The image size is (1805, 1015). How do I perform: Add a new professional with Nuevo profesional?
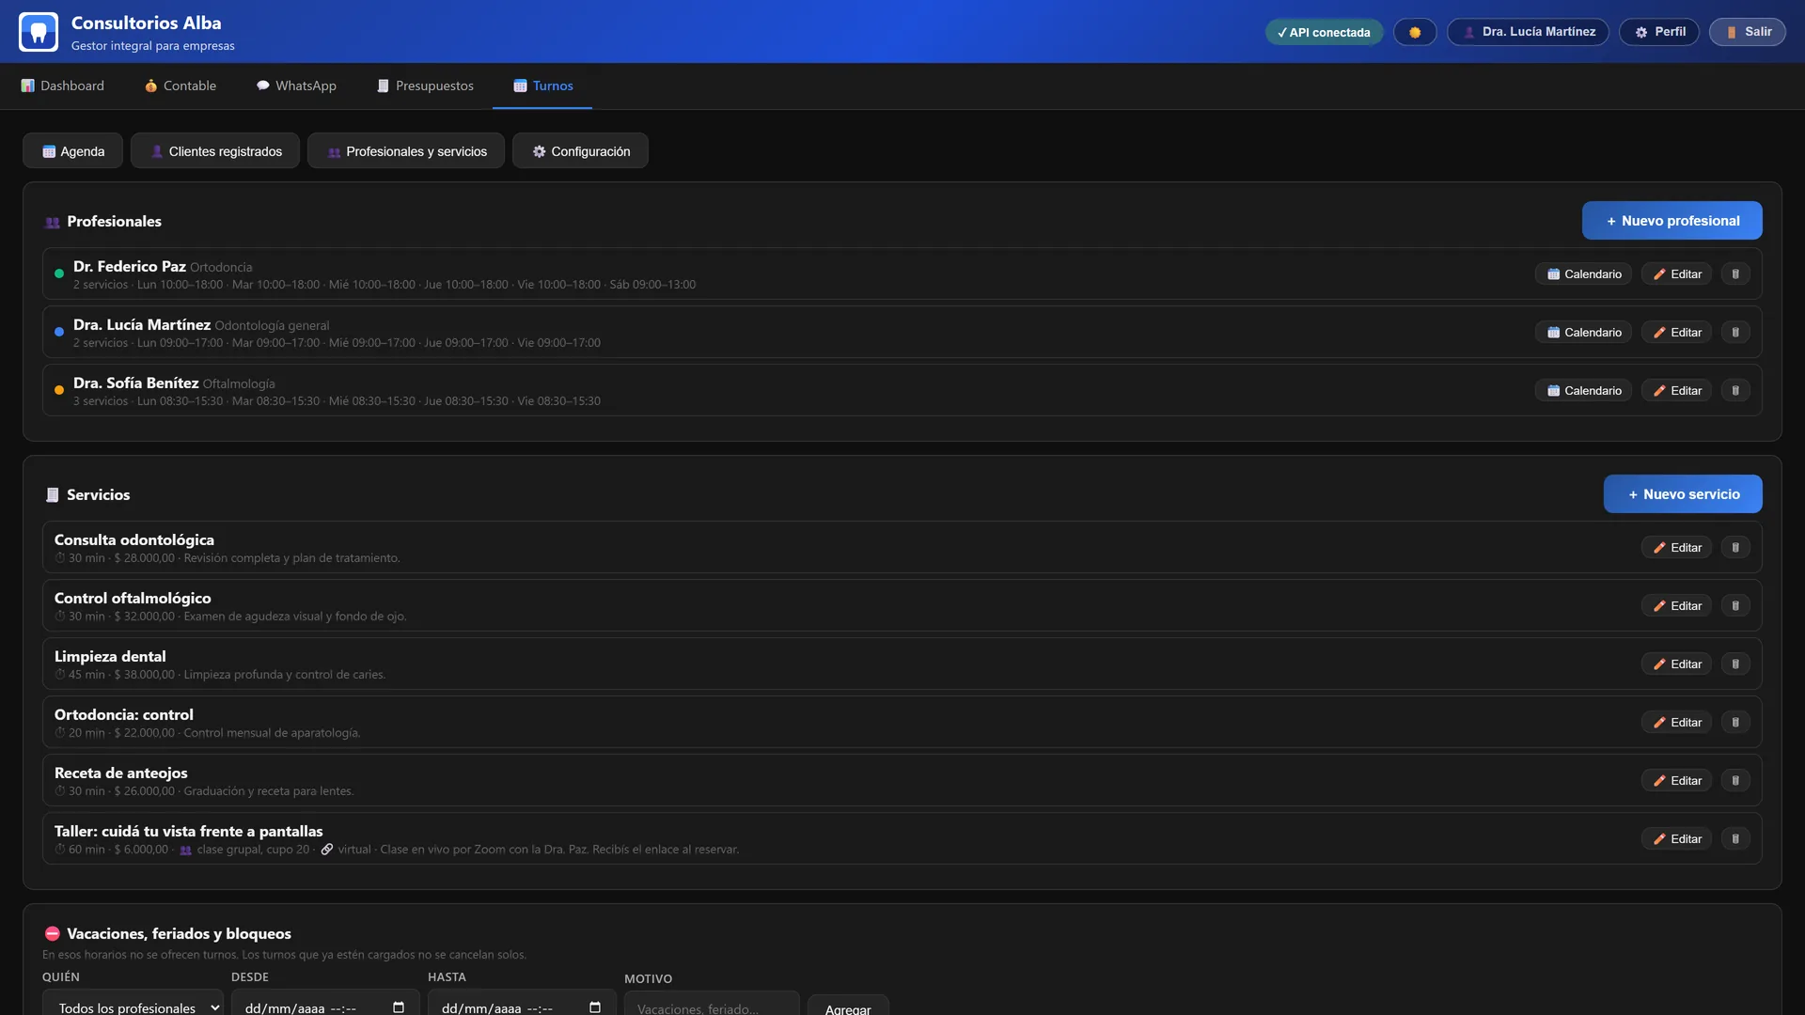tap(1672, 221)
